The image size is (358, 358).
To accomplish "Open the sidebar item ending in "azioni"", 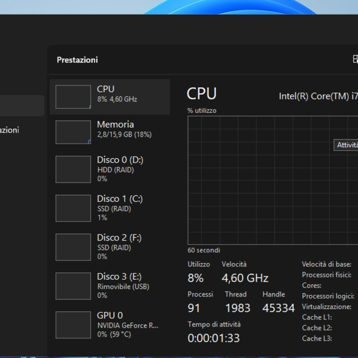I will coord(10,129).
